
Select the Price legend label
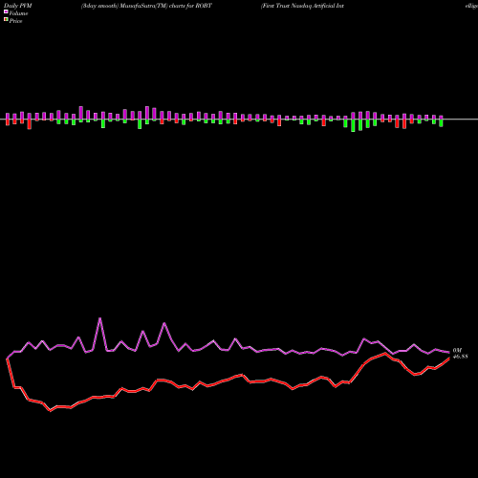point(15,21)
